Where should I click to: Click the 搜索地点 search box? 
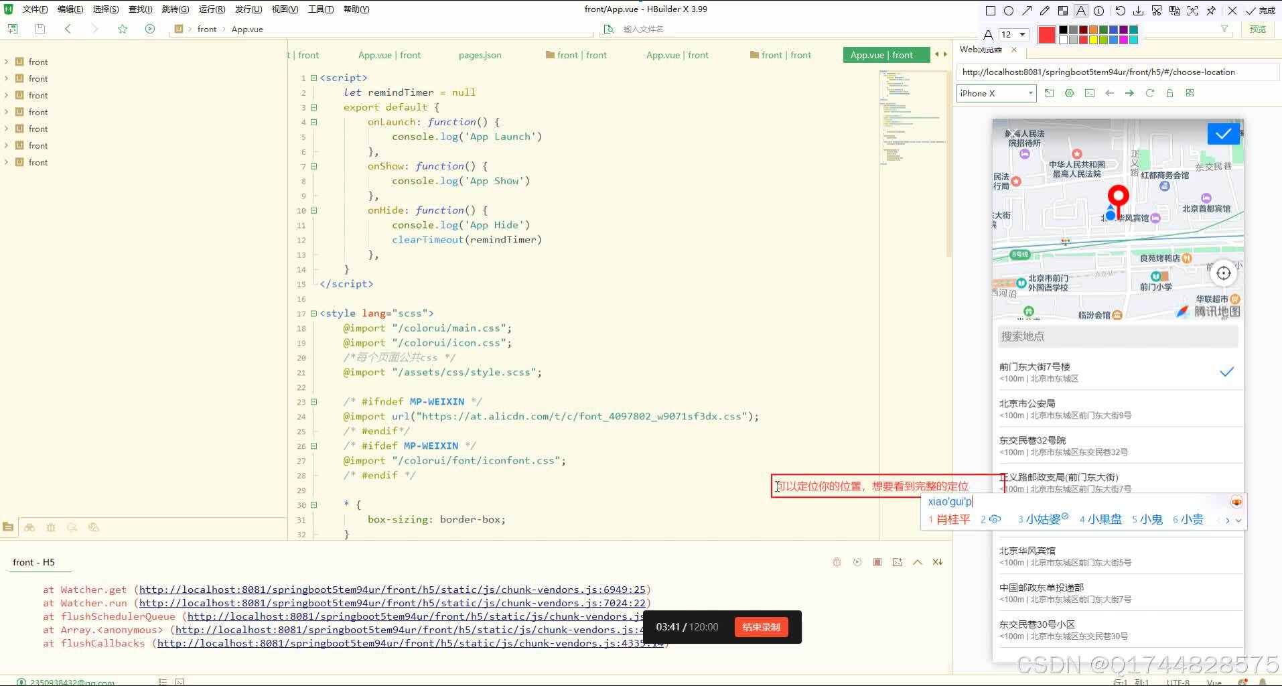click(1117, 336)
